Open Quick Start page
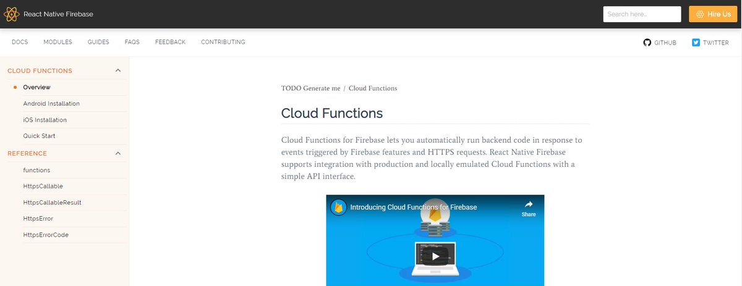 pos(39,136)
